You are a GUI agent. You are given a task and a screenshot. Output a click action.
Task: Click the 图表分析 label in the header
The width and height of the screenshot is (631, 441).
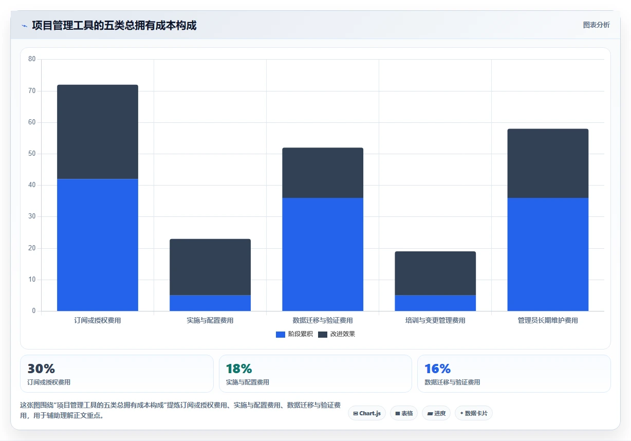[596, 25]
